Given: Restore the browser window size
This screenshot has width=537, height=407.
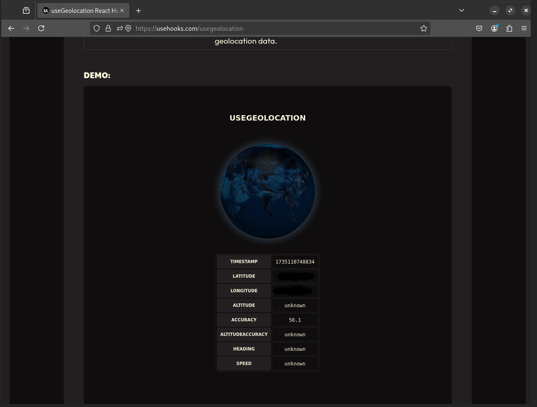Looking at the screenshot, I should pyautogui.click(x=510, y=10).
